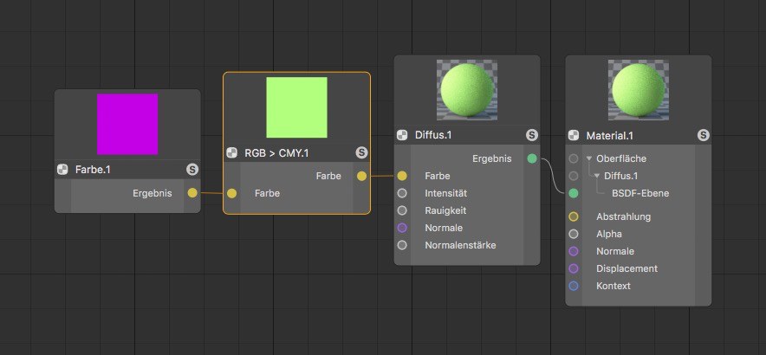This screenshot has width=766, height=355.
Task: Click the Oberfläche label in Material.1
Action: 621,158
